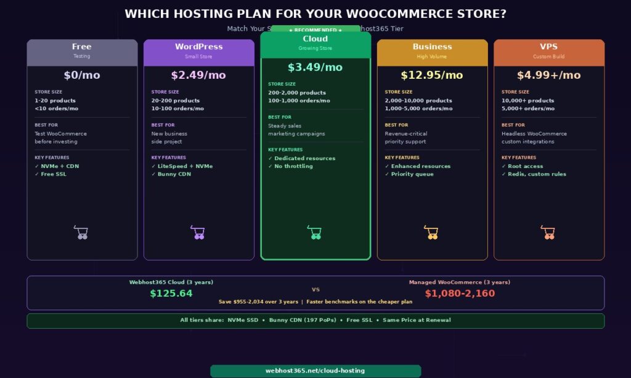Click the main hosting plan heading
Screen dimensions: 631x378
315,14
